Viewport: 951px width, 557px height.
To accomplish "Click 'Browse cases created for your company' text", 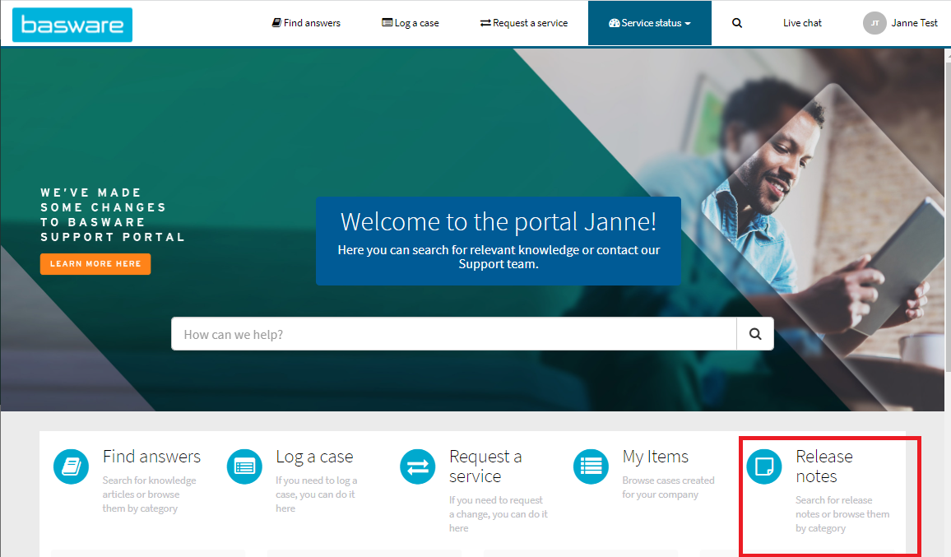I will pos(668,487).
